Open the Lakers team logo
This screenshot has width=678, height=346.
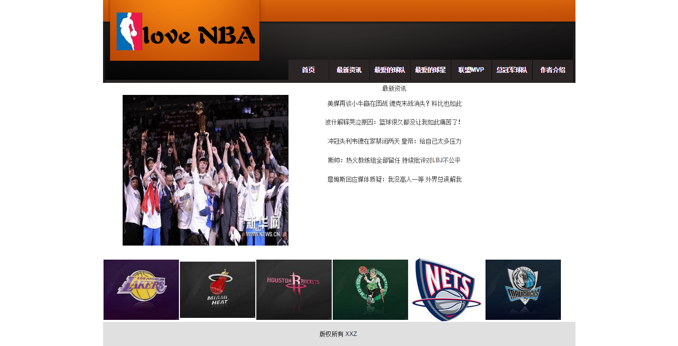coord(141,290)
